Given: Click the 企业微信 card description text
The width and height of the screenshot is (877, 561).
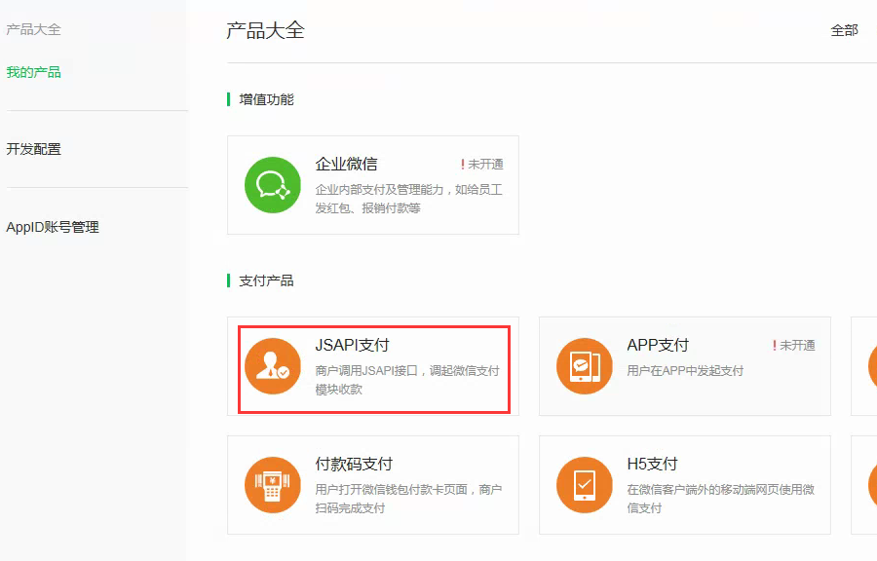Looking at the screenshot, I should click(x=408, y=199).
